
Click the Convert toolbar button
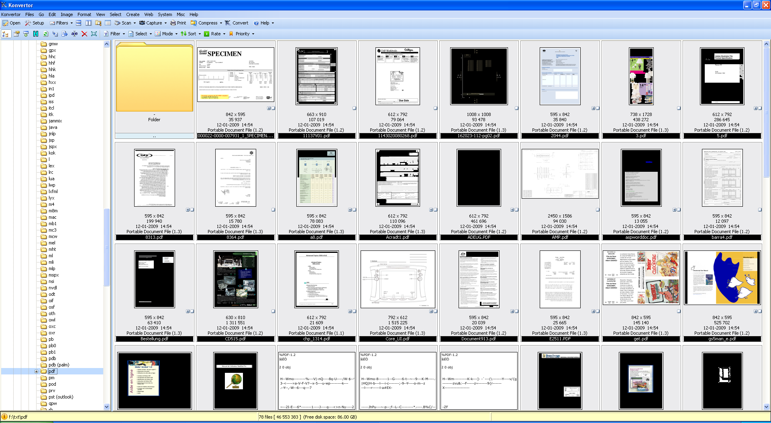pyautogui.click(x=237, y=23)
